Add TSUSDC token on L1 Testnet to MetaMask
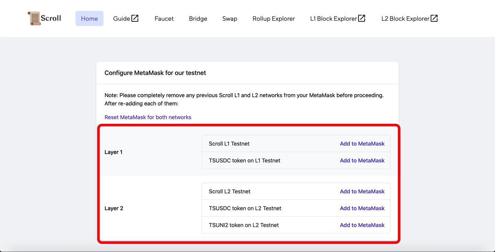Viewport: 495px width, 252px height. coord(362,161)
